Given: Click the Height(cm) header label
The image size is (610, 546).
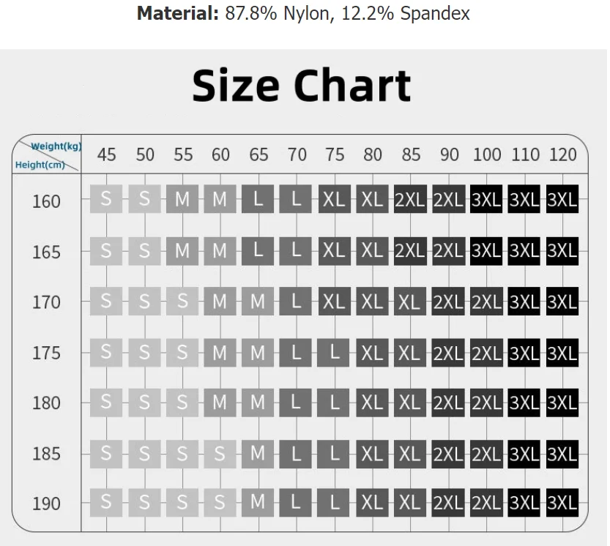Looking at the screenshot, I should pos(40,165).
